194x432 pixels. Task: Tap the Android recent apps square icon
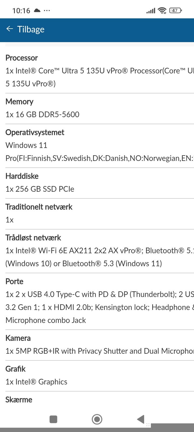click(53, 419)
